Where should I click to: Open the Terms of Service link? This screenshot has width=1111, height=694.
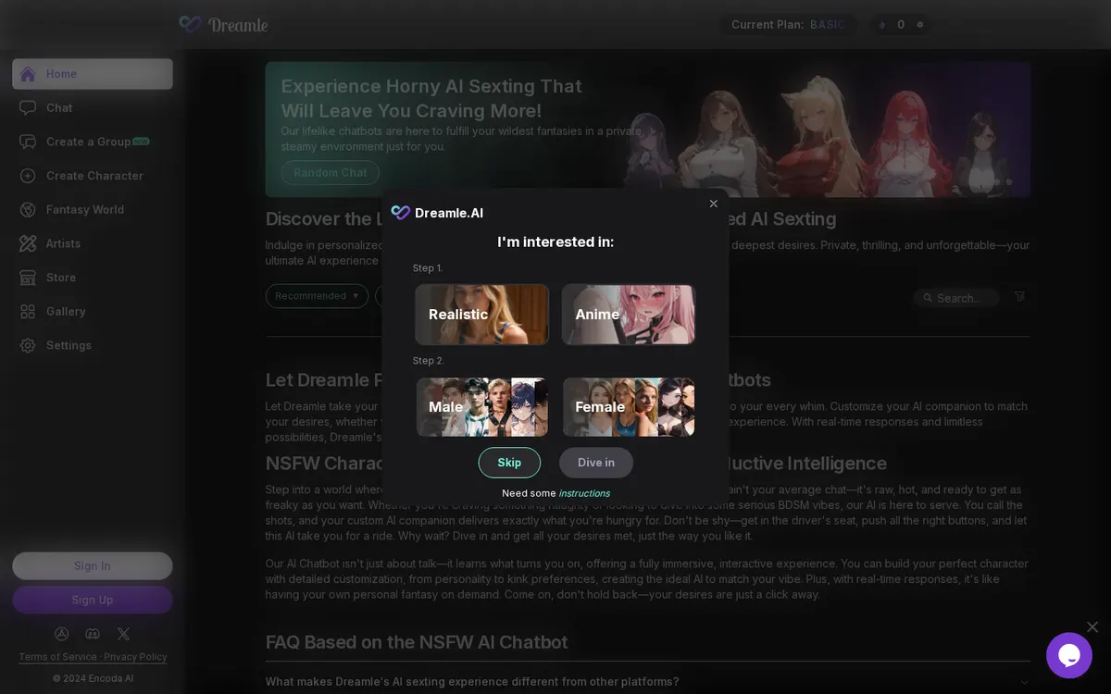(x=57, y=657)
